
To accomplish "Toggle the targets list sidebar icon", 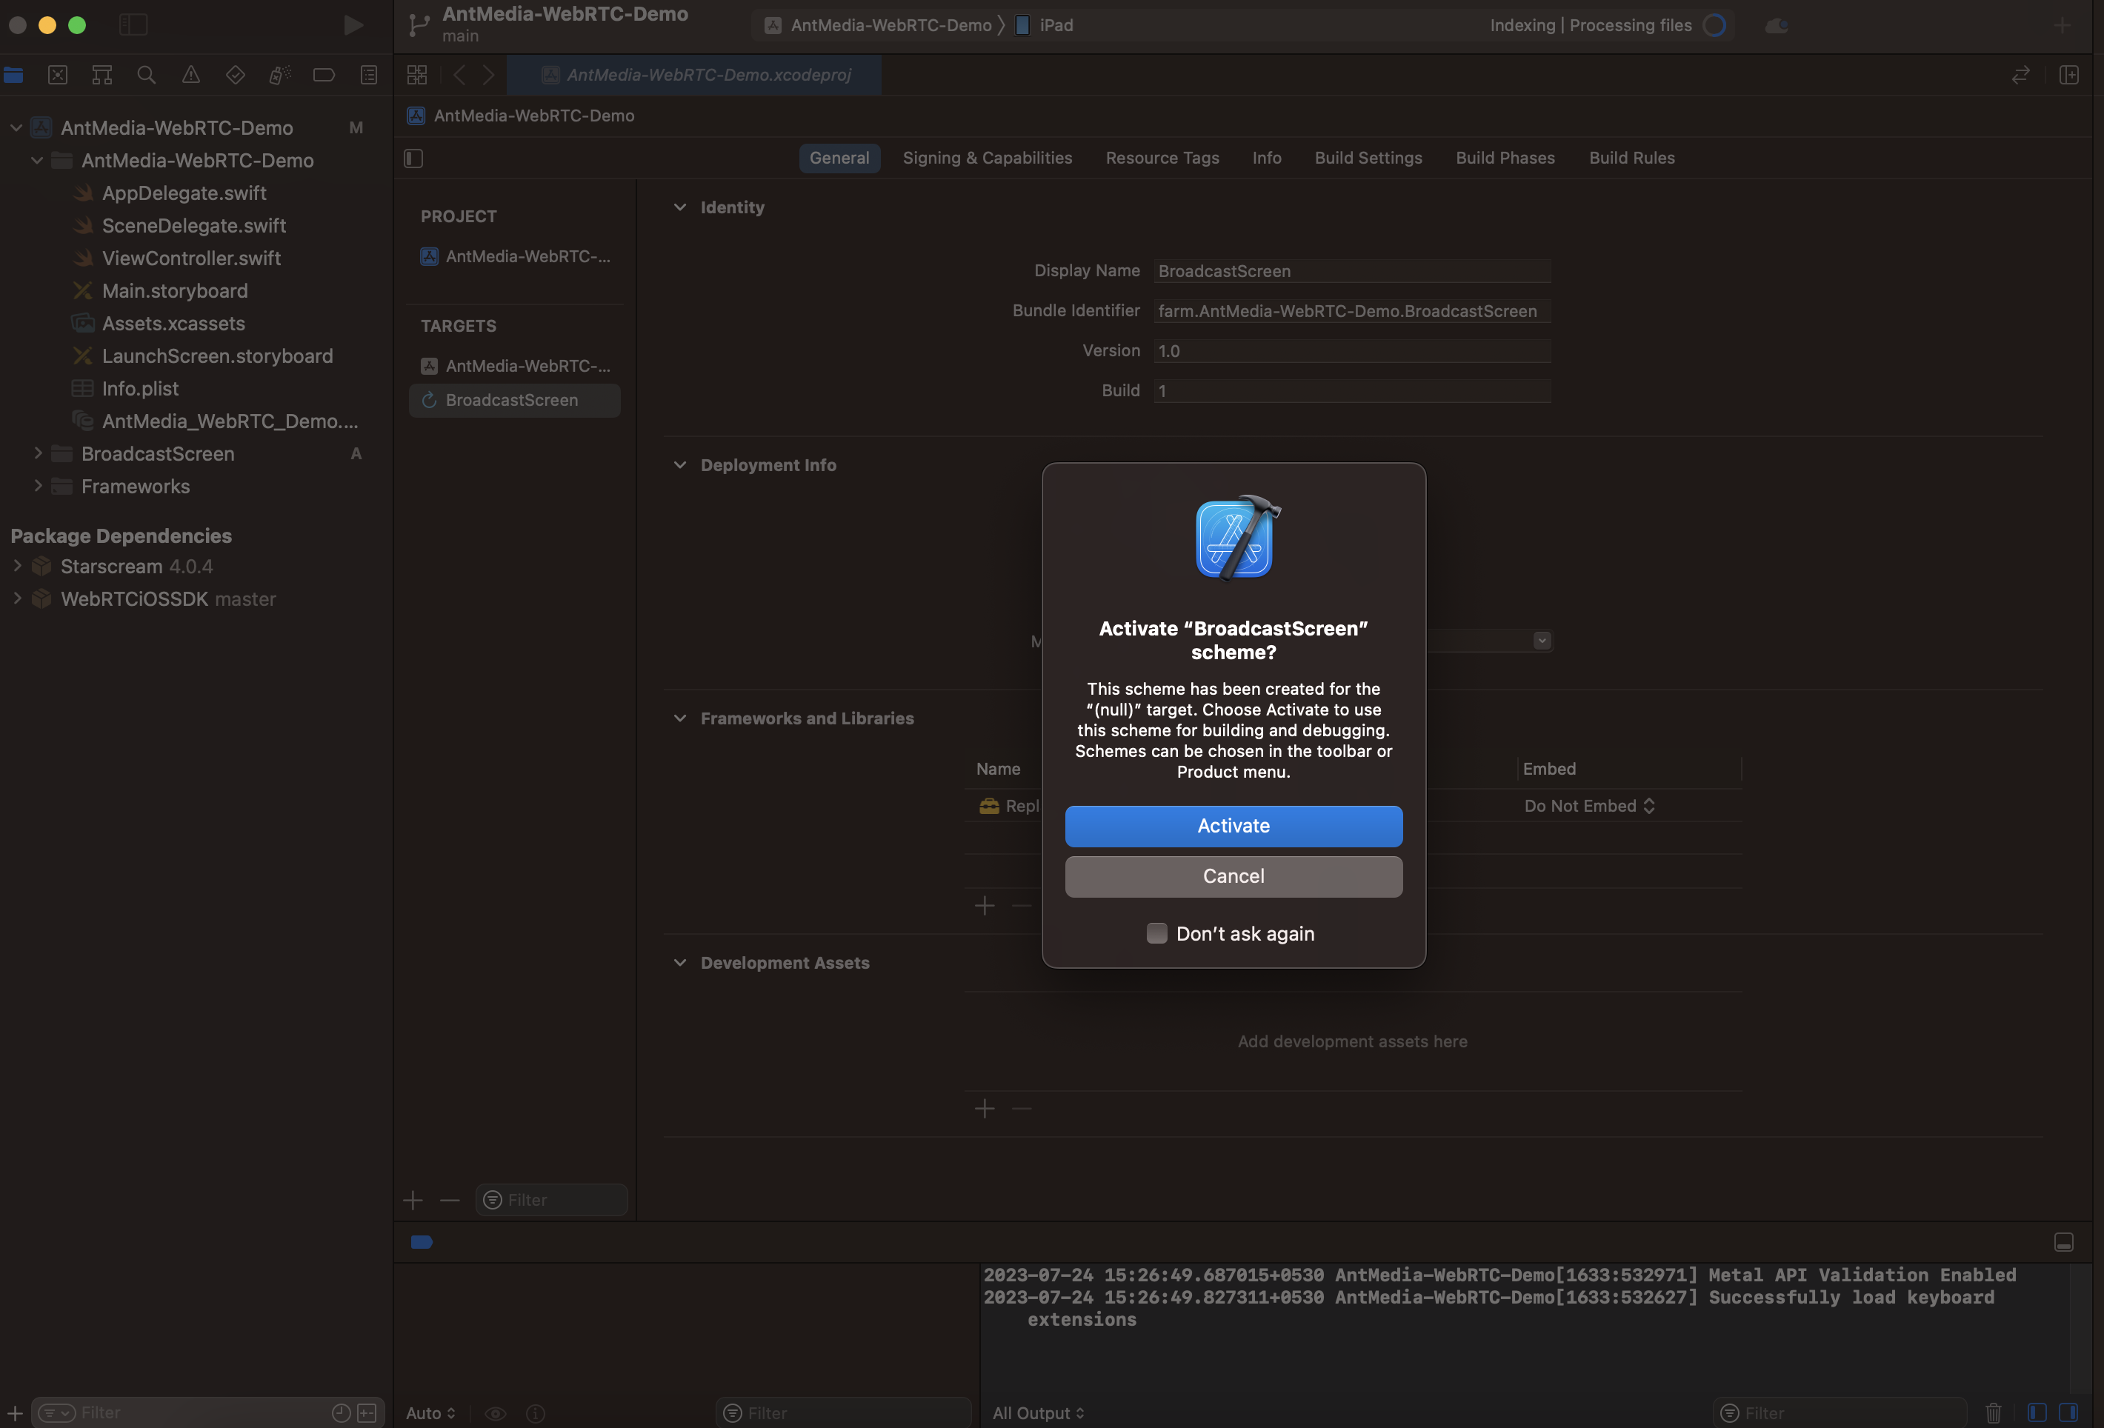I will click(413, 159).
